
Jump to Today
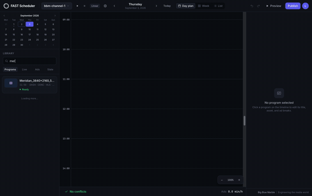click(167, 6)
